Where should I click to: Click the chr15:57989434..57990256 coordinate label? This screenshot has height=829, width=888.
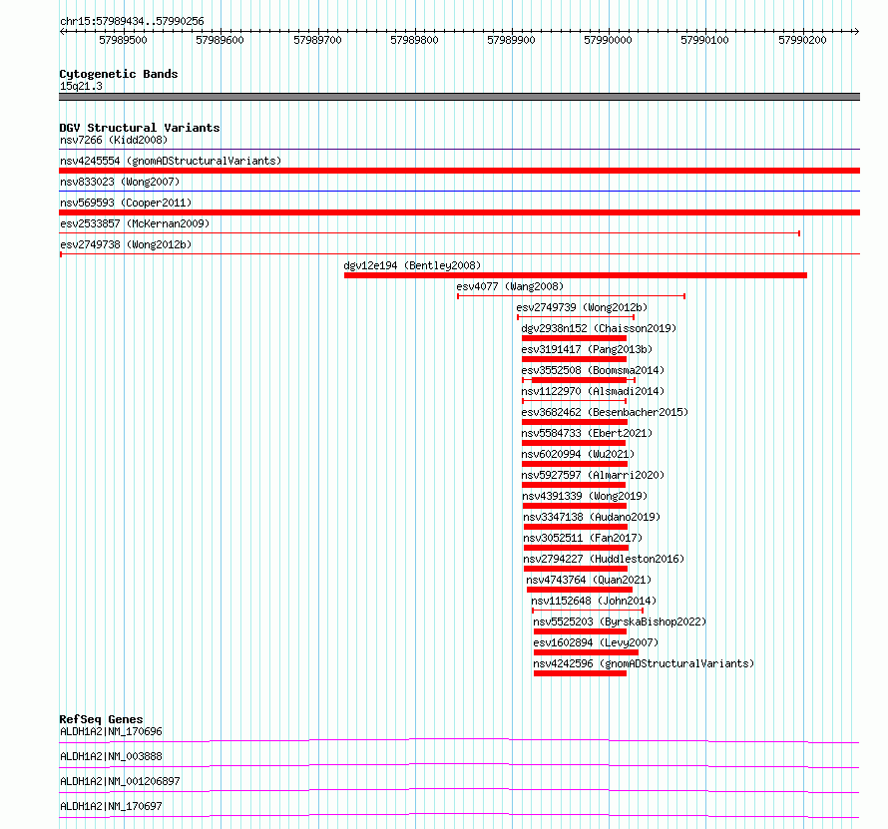click(132, 21)
